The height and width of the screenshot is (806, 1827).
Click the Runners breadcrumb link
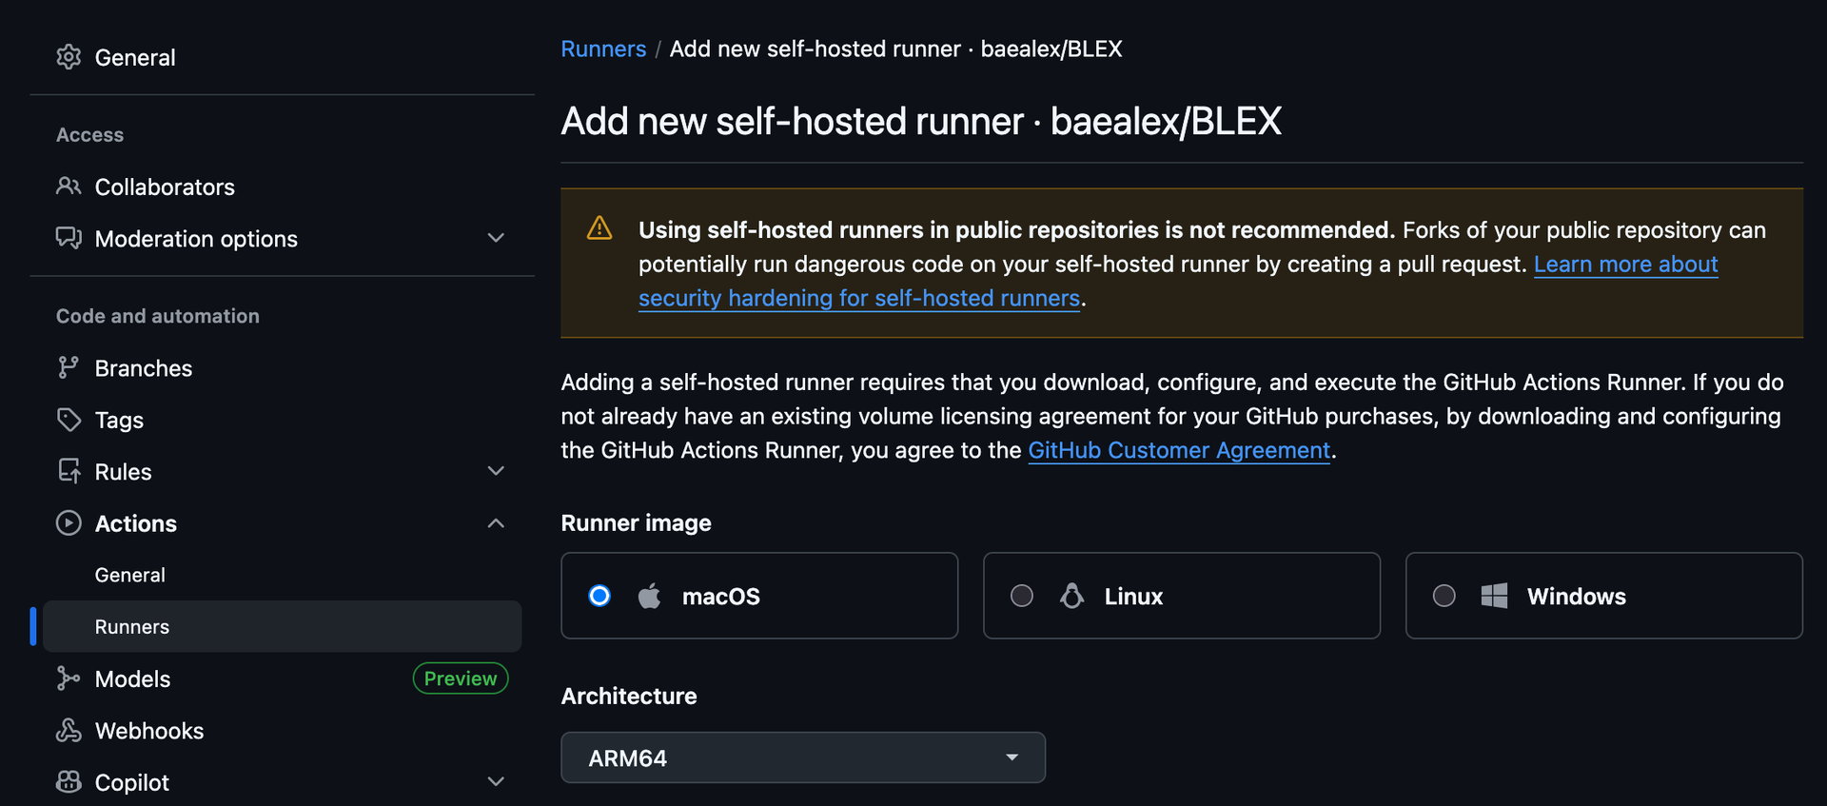point(603,49)
